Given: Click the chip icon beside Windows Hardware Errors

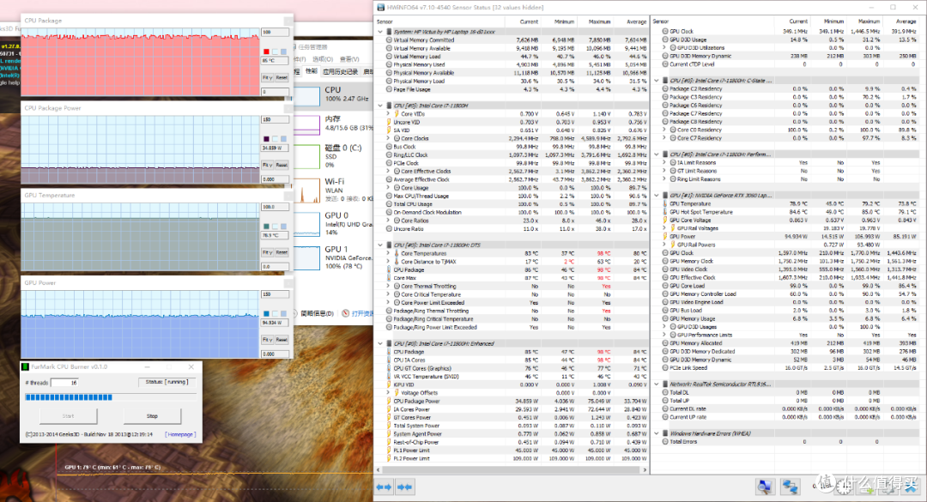Looking at the screenshot, I should (665, 433).
